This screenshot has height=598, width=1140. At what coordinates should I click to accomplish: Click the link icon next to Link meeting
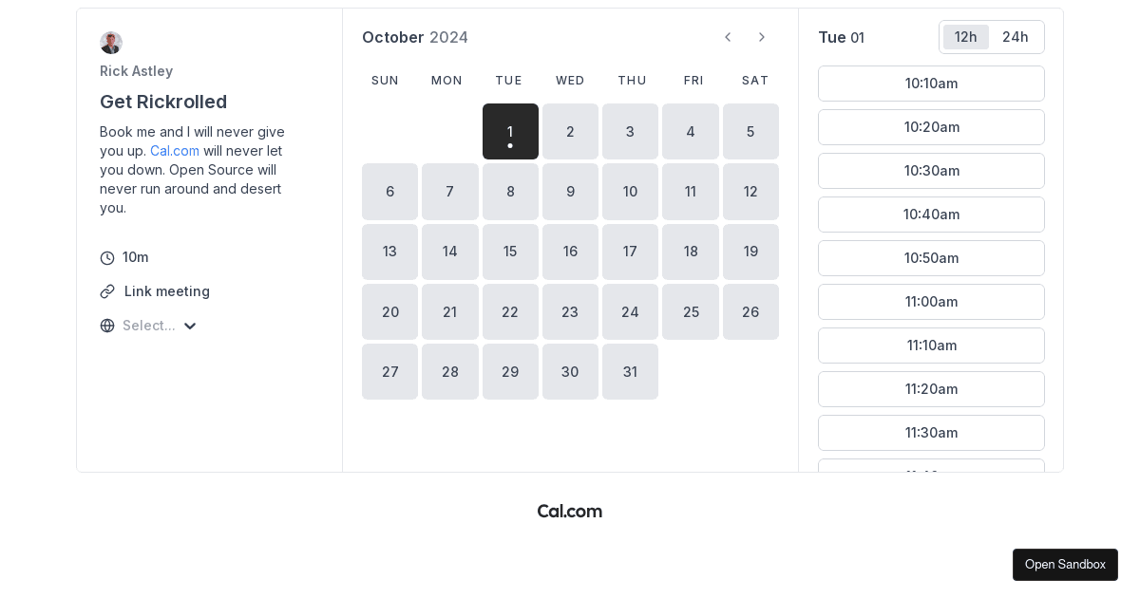[x=106, y=291]
